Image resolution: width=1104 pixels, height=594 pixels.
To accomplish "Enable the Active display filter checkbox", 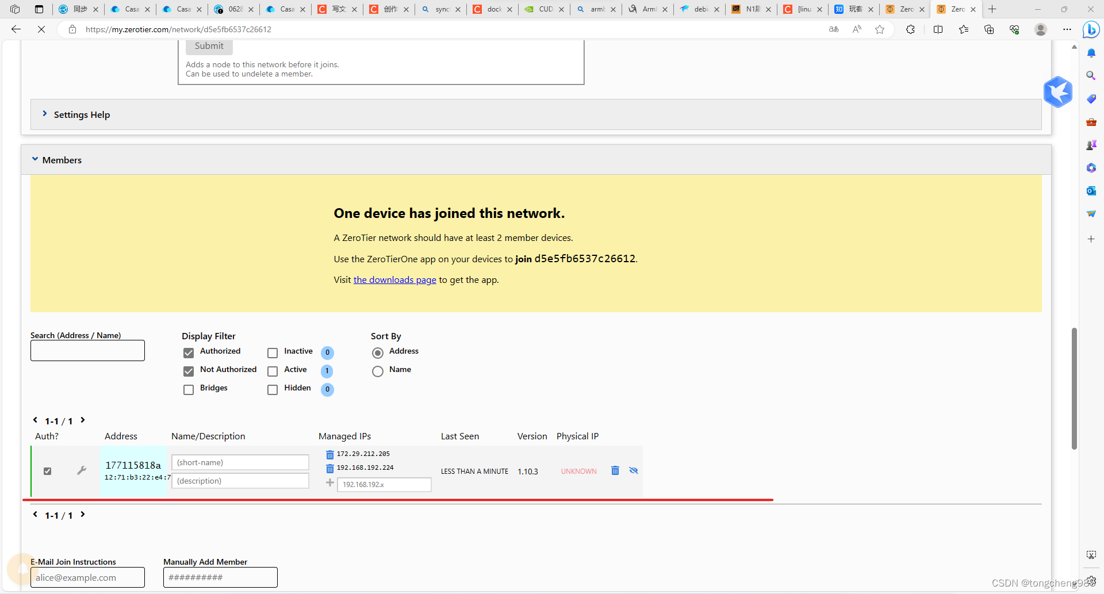I will tap(273, 371).
